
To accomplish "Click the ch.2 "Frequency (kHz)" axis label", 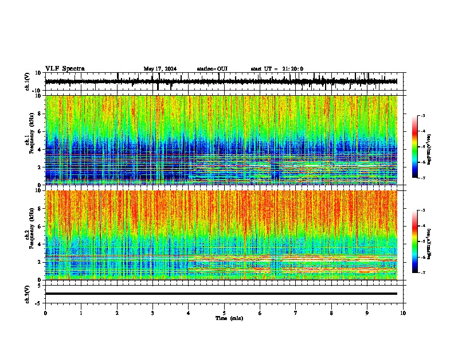I will [x=32, y=228].
